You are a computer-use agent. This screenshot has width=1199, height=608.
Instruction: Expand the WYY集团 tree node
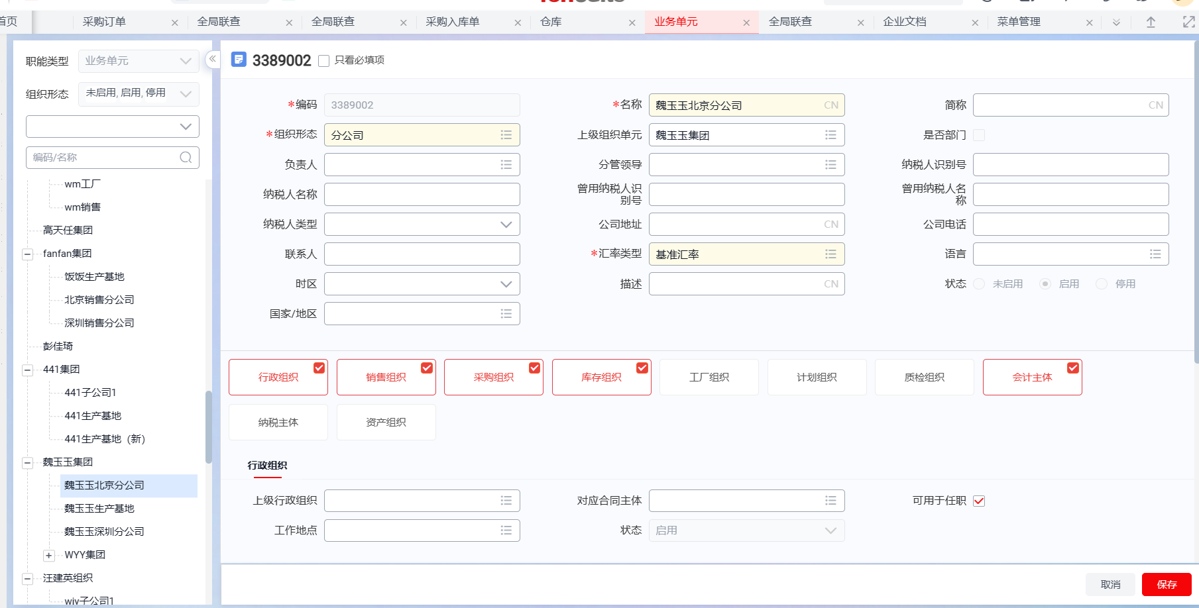[x=48, y=554]
